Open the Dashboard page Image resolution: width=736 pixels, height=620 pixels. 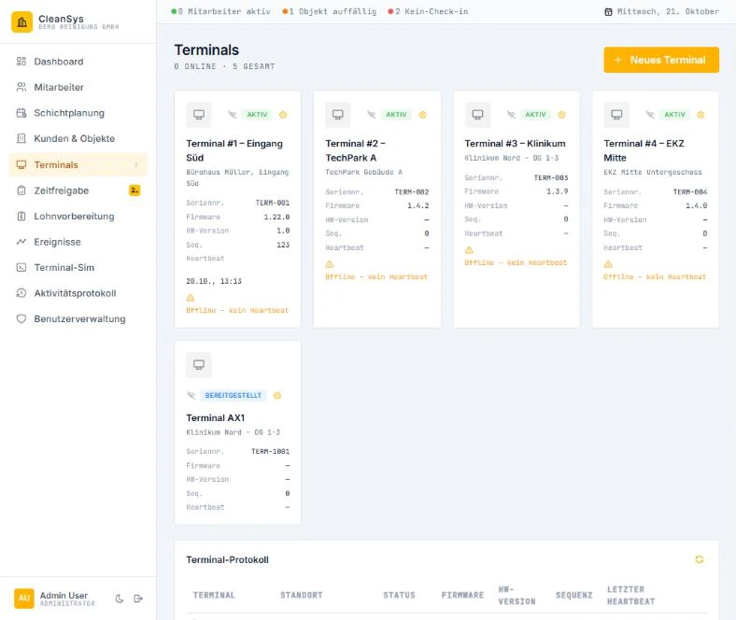point(78,62)
